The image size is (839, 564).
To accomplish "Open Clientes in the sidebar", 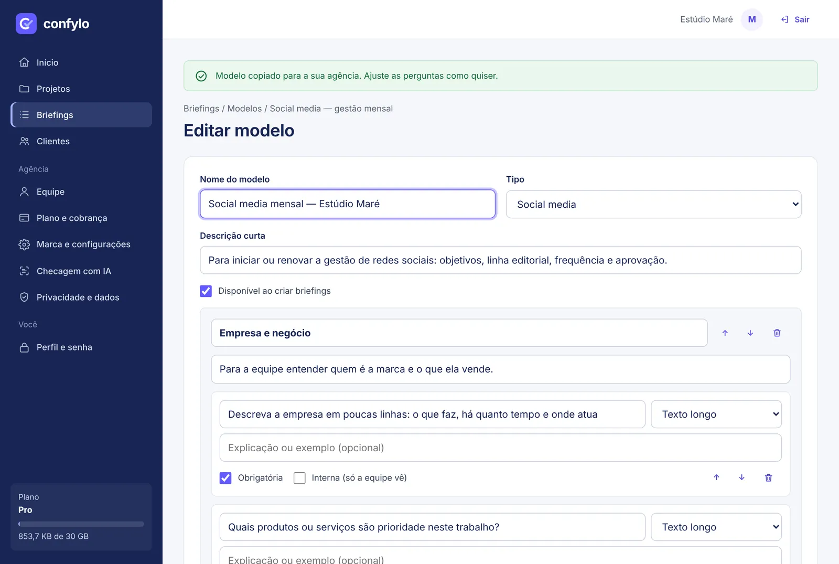I will click(81, 141).
